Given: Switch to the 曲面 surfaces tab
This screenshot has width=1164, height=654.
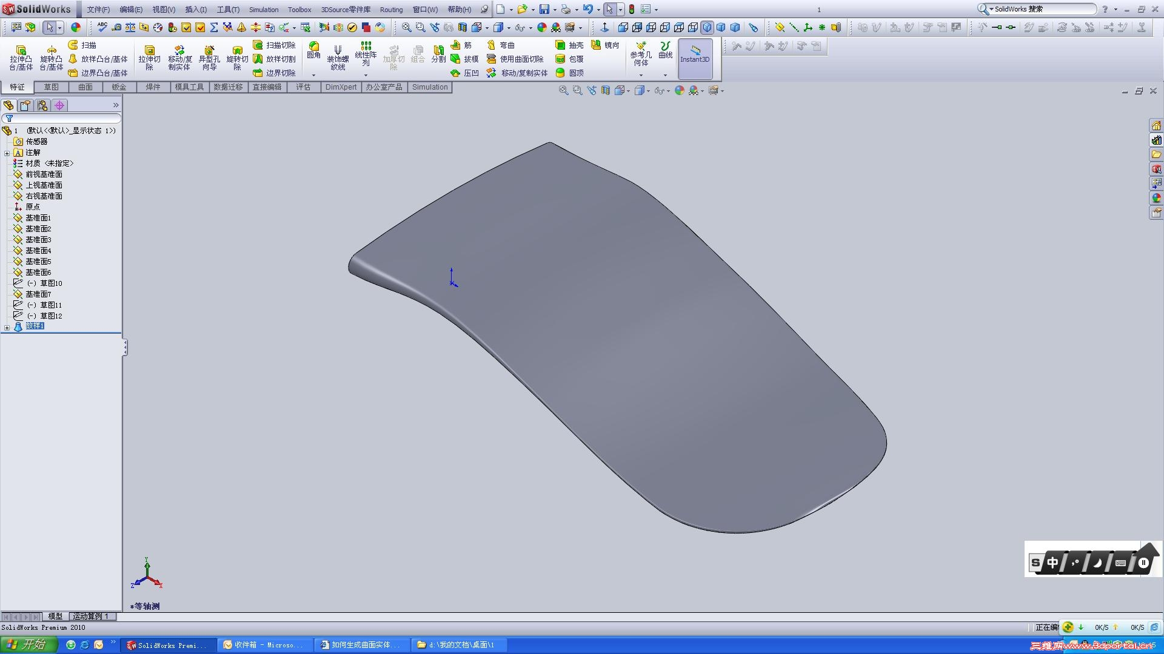Looking at the screenshot, I should pyautogui.click(x=85, y=87).
